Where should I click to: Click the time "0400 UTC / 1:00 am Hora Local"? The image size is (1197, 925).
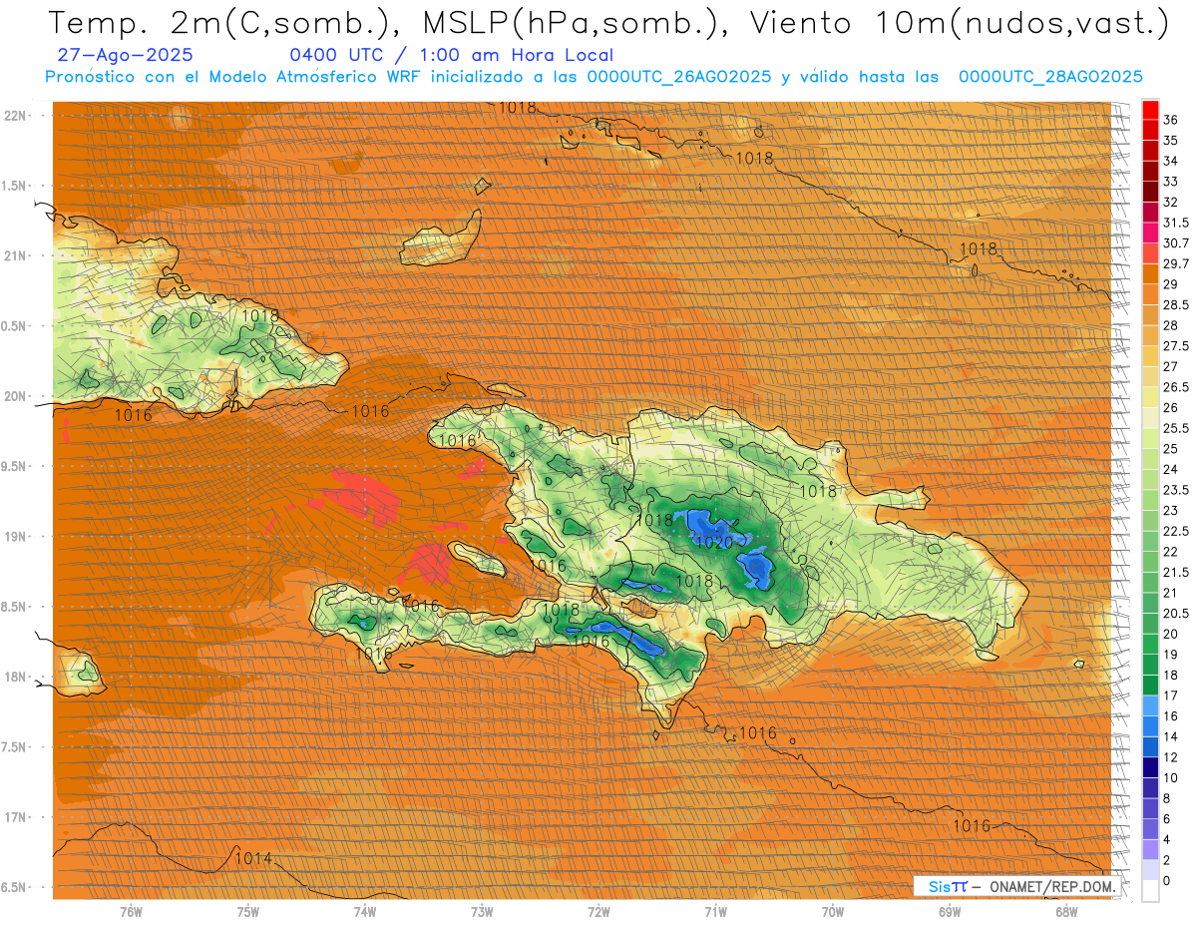pos(451,55)
